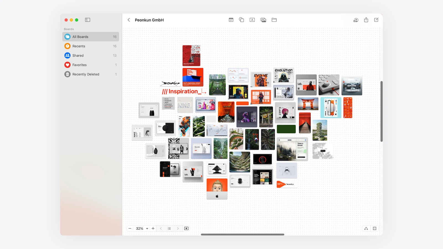Open the 32% zoom level dropdown
This screenshot has height=249, width=443.
pos(142,229)
